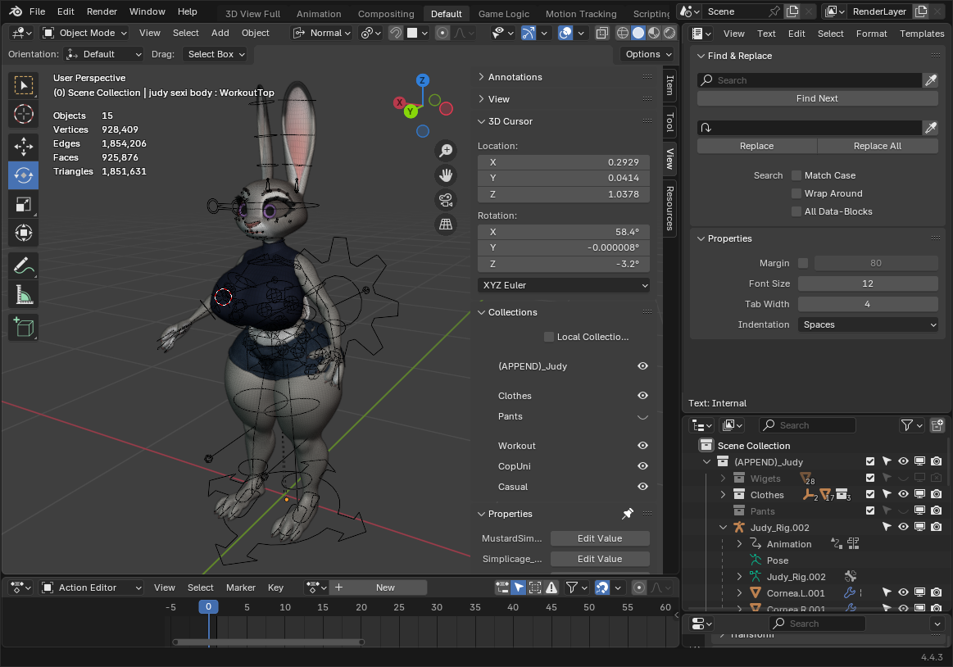Viewport: 953px width, 667px height.
Task: Open the Orientation Default dropdown
Action: [103, 54]
